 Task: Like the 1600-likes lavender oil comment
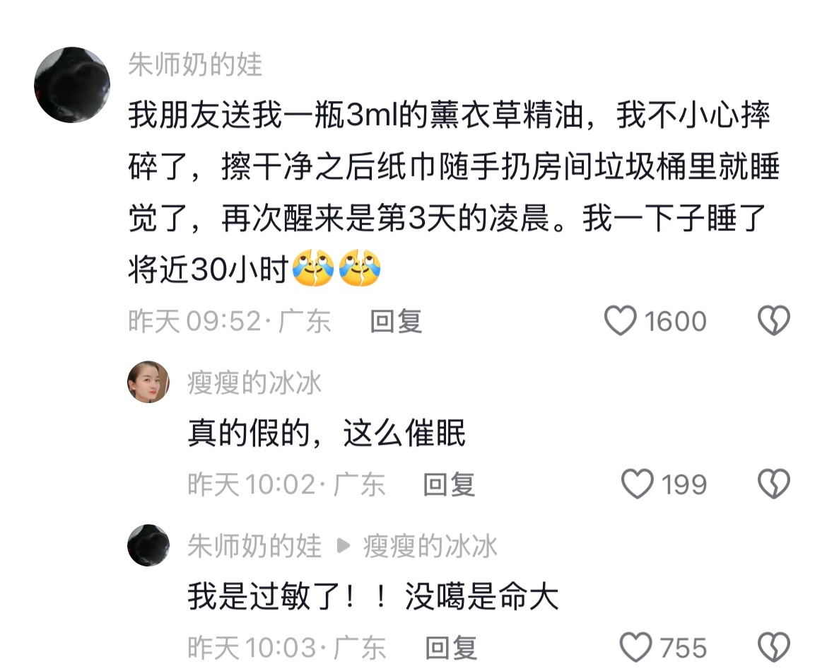tap(621, 321)
